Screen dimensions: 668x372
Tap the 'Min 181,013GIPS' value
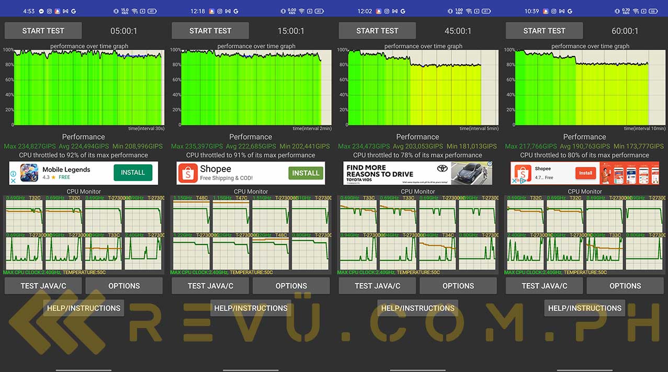472,146
